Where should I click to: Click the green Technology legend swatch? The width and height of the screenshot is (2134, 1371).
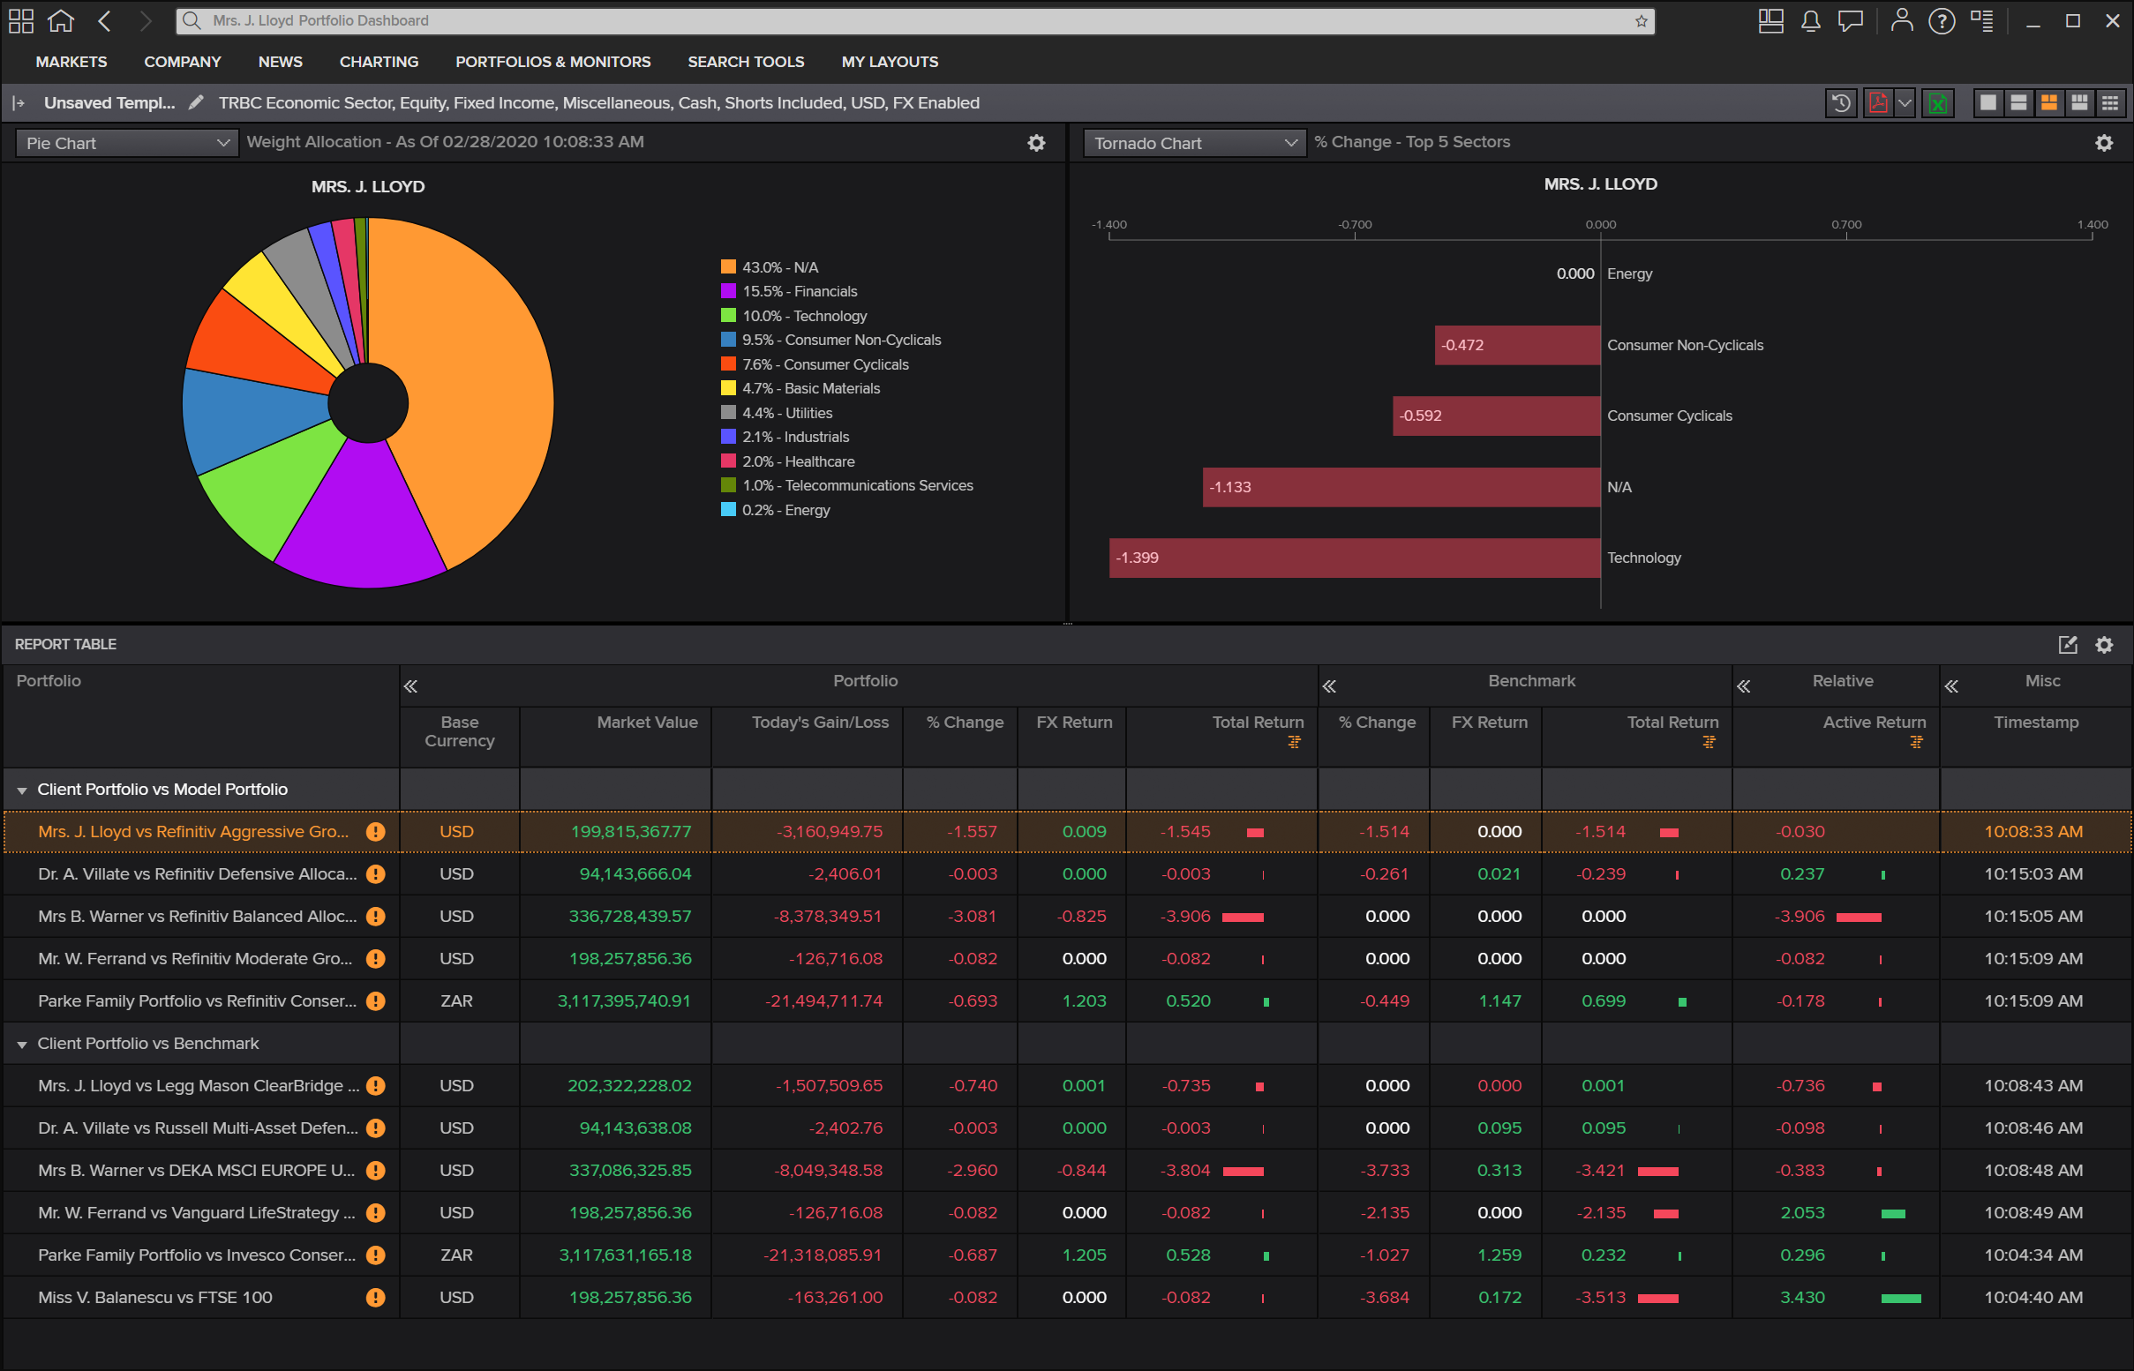click(728, 315)
